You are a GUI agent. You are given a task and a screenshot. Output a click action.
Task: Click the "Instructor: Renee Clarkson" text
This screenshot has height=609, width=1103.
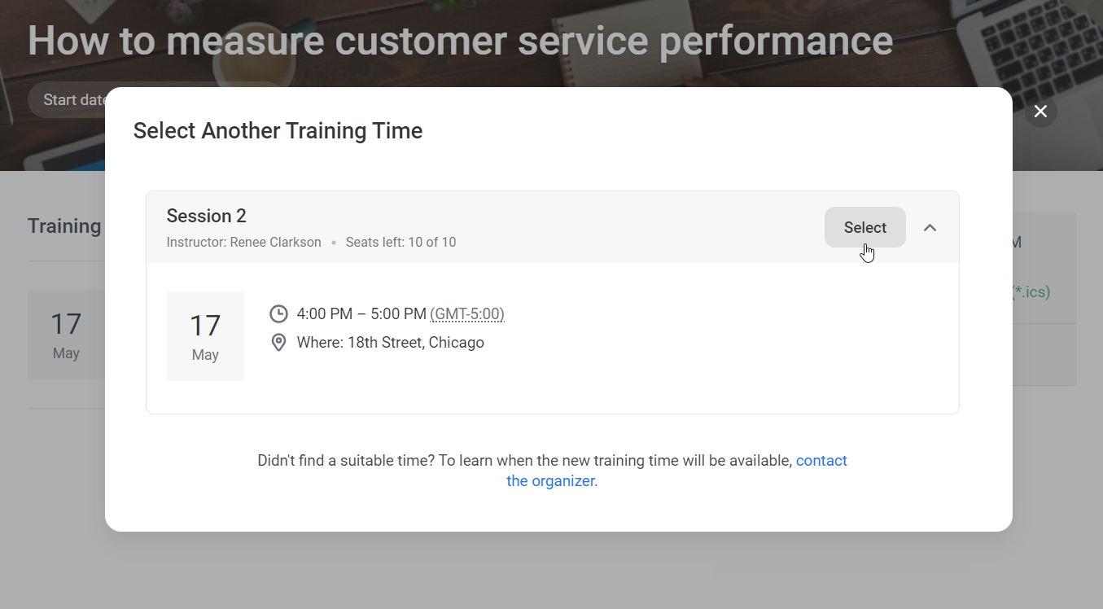click(243, 243)
